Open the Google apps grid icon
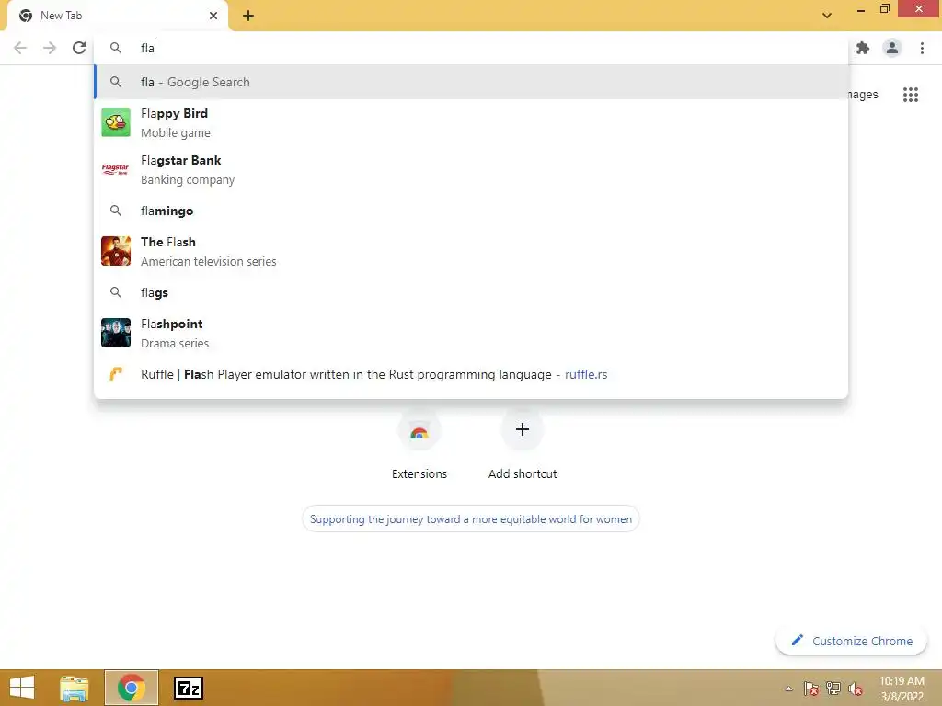Viewport: 942px width, 706px height. 911,95
